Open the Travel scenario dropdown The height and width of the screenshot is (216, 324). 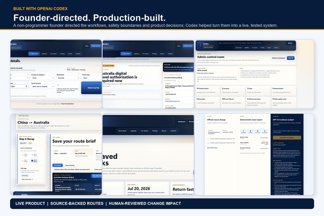43,86
